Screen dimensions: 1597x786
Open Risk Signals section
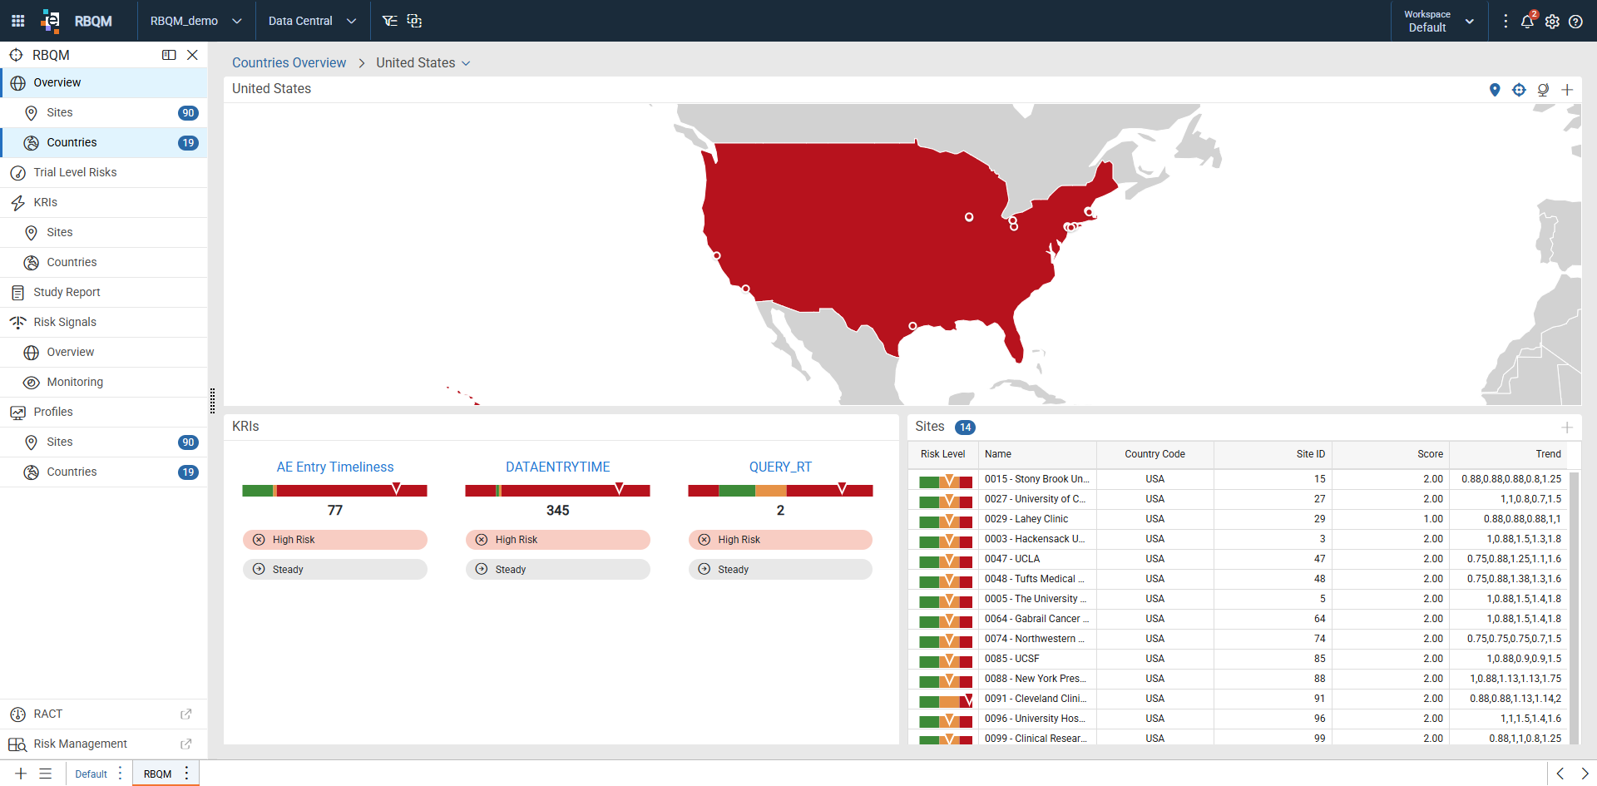104,323
